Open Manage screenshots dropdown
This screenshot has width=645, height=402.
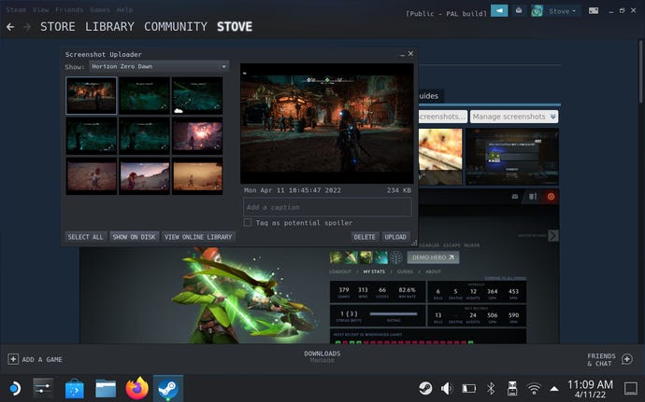coord(514,117)
